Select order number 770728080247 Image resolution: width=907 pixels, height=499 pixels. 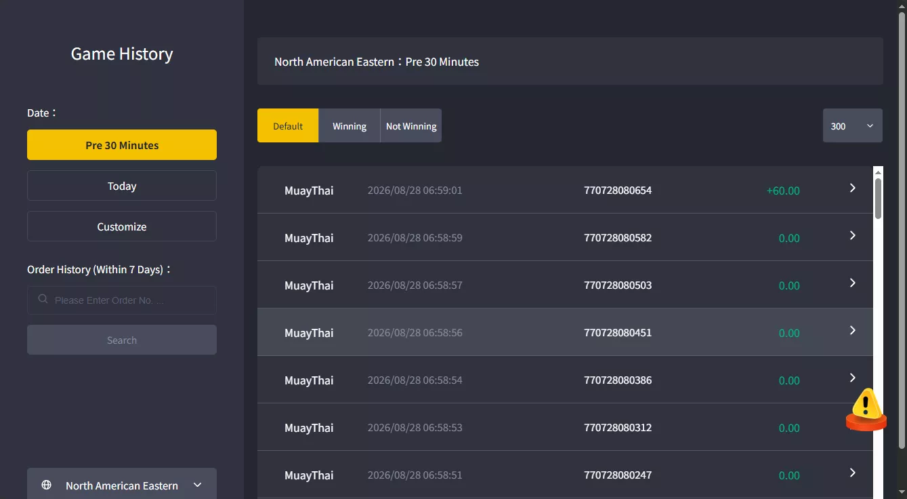(618, 475)
